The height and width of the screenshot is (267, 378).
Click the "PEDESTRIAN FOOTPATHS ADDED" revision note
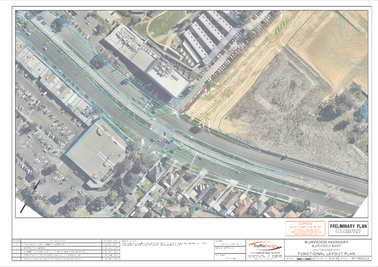(x=53, y=255)
